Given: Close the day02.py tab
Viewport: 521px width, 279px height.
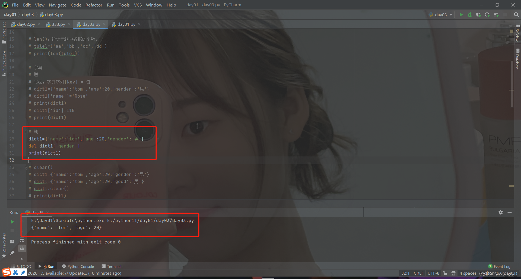Looking at the screenshot, I should point(39,24).
